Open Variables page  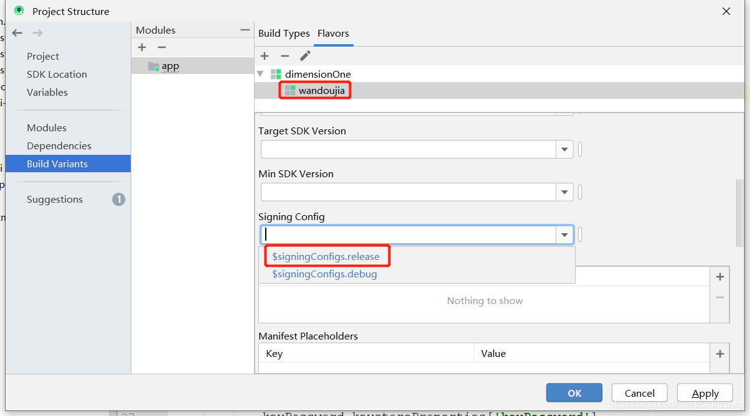click(x=47, y=92)
